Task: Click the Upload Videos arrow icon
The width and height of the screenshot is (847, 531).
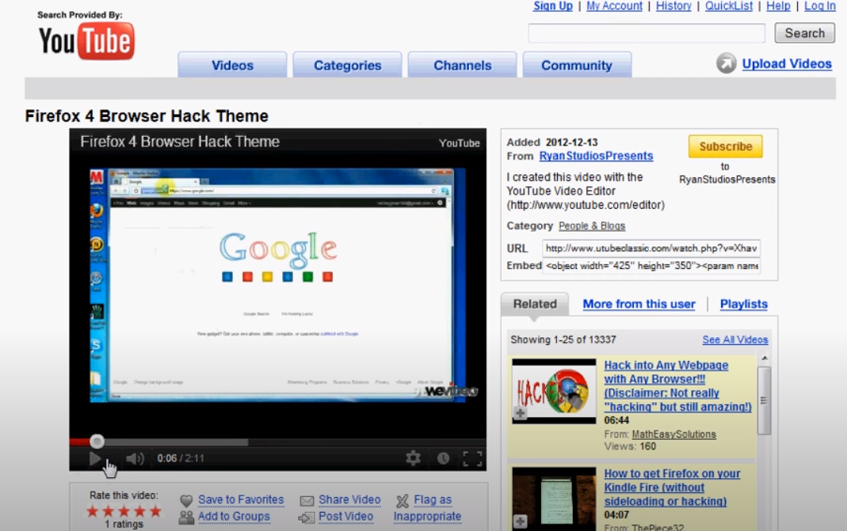Action: coord(727,64)
